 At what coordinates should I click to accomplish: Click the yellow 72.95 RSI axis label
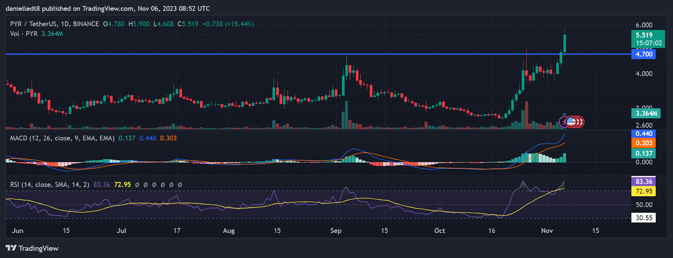[x=644, y=191]
